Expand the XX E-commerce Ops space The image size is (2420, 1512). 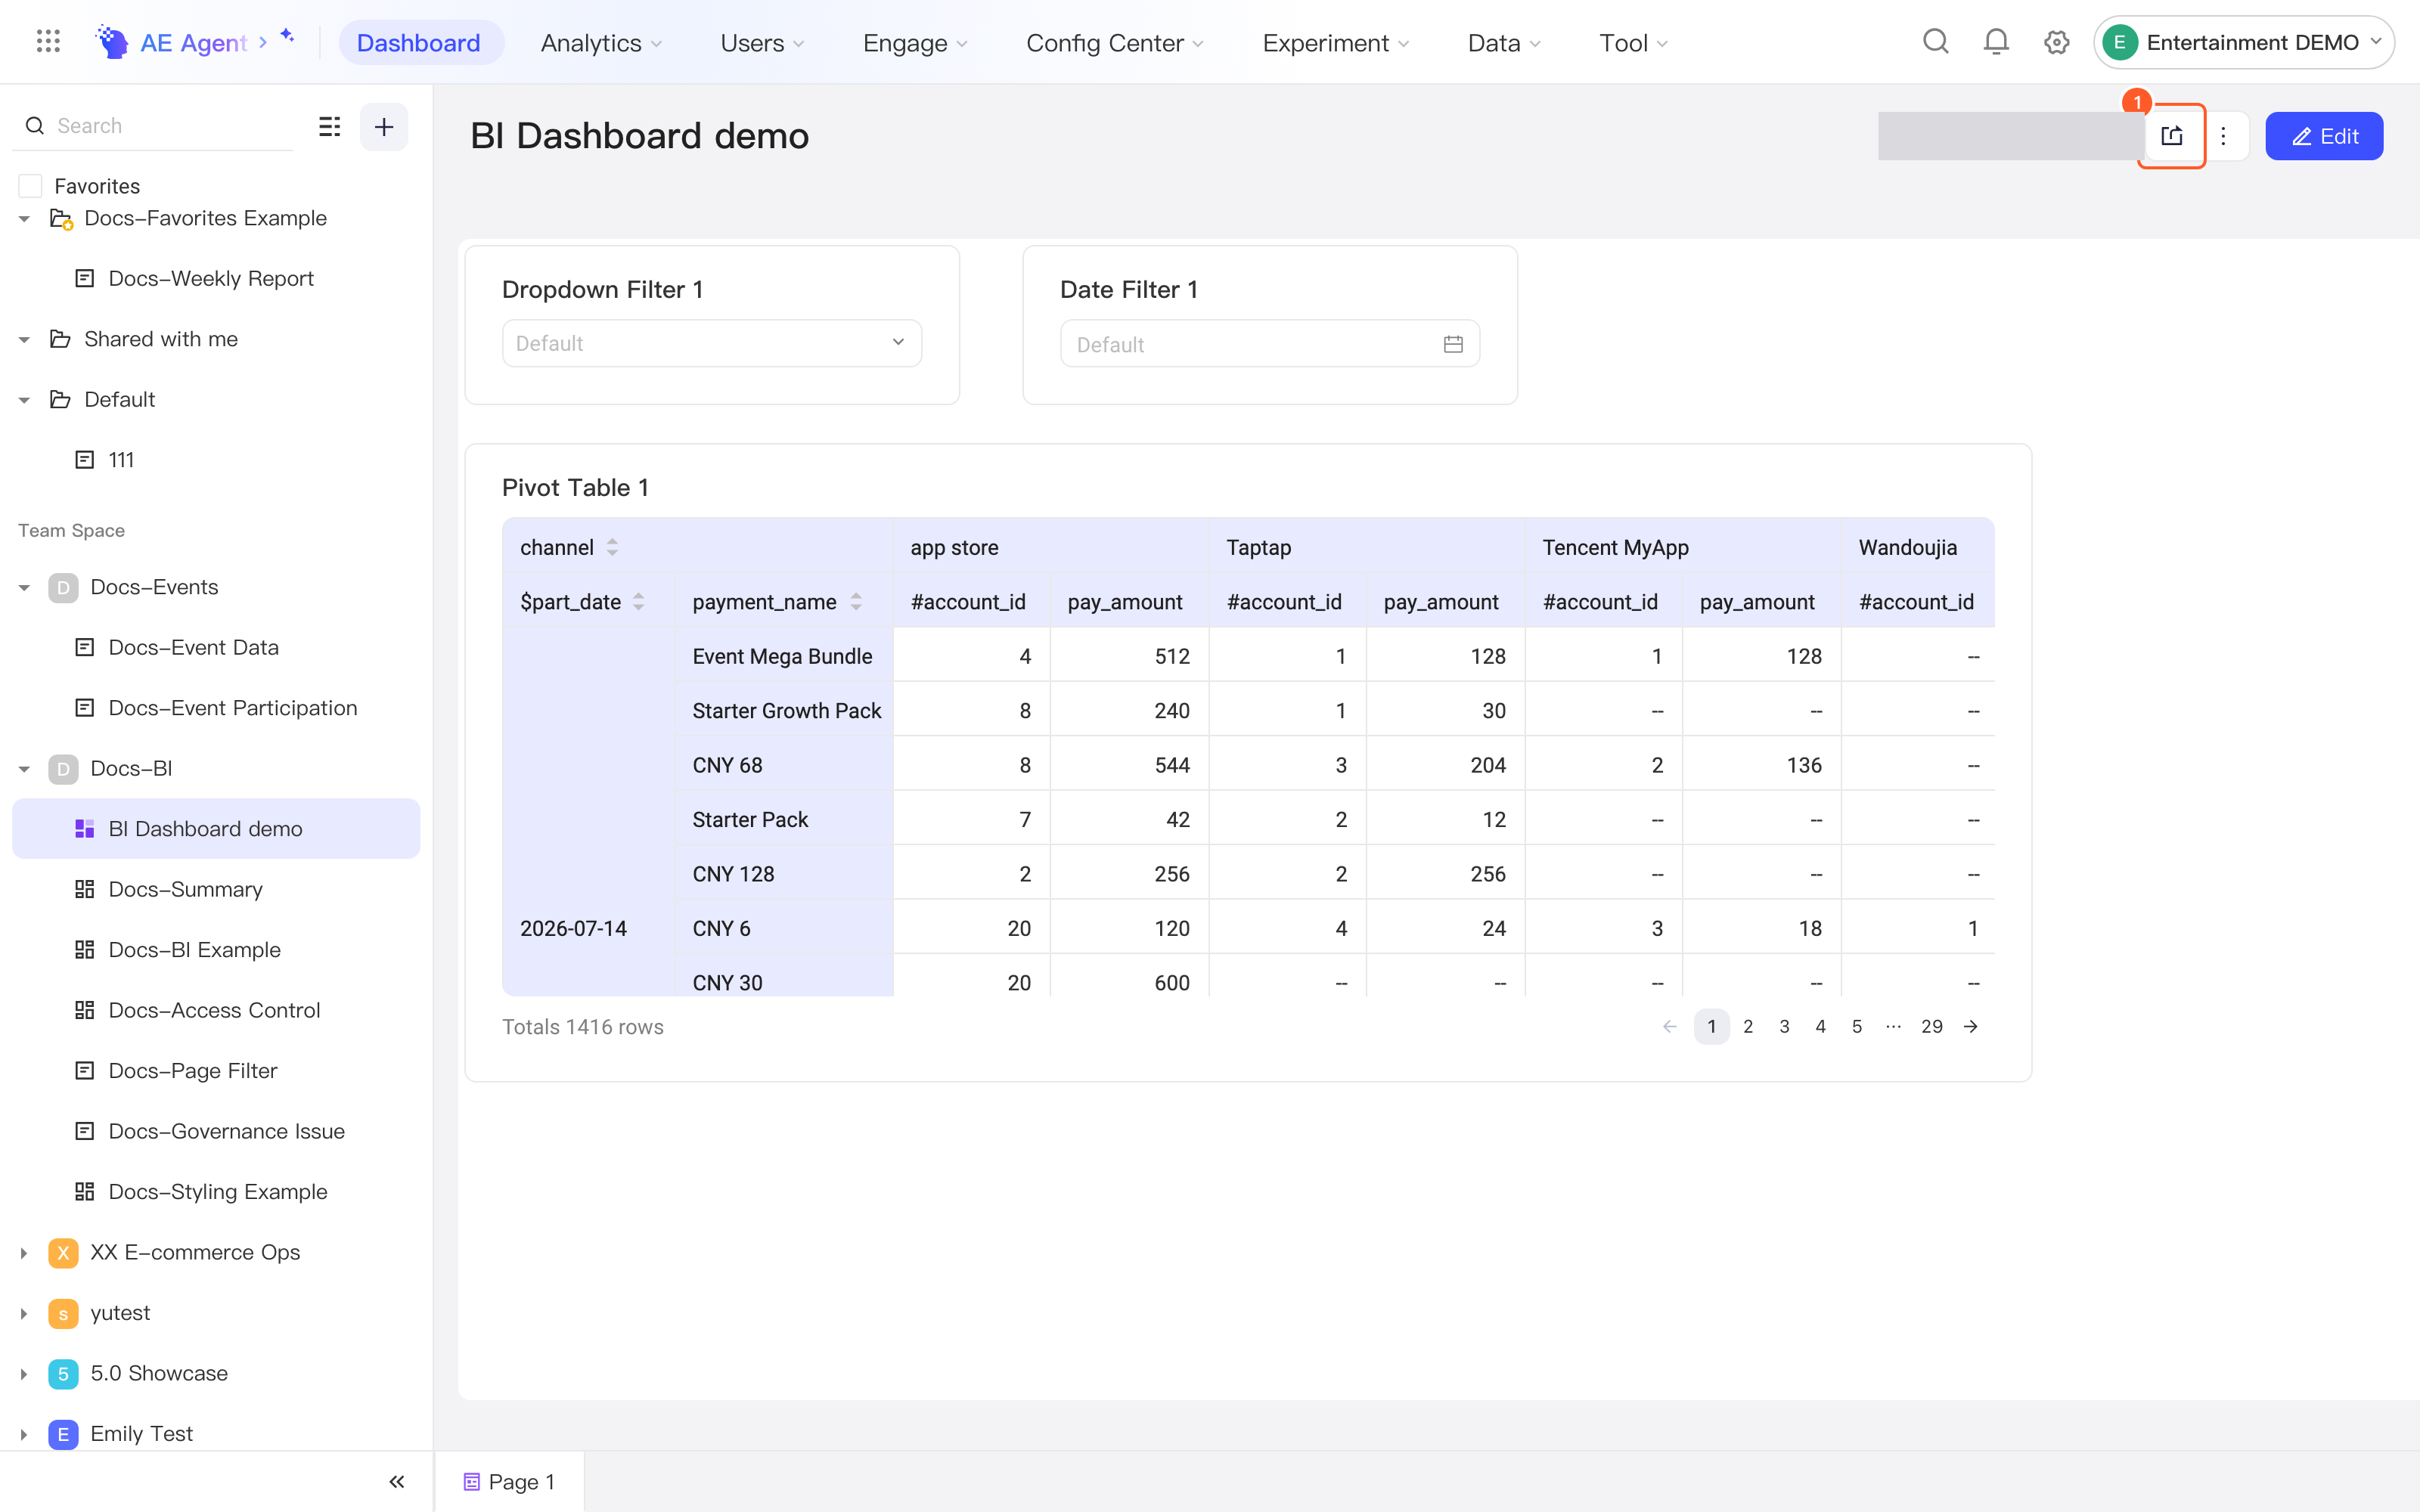tap(24, 1252)
